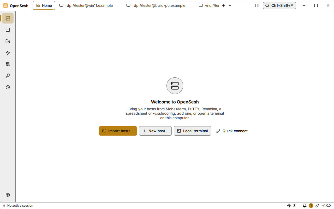
Task: Click Quick connect
Action: [x=232, y=131]
